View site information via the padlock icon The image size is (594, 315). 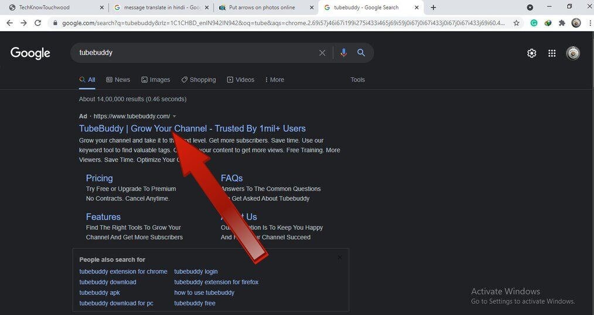coord(55,23)
